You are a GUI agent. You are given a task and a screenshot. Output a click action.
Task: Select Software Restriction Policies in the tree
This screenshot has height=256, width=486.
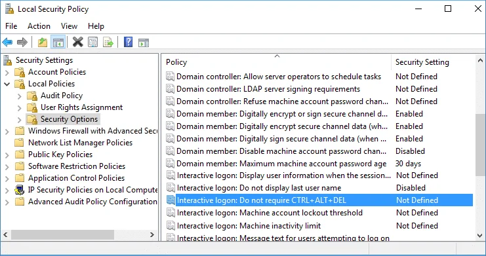(x=77, y=166)
